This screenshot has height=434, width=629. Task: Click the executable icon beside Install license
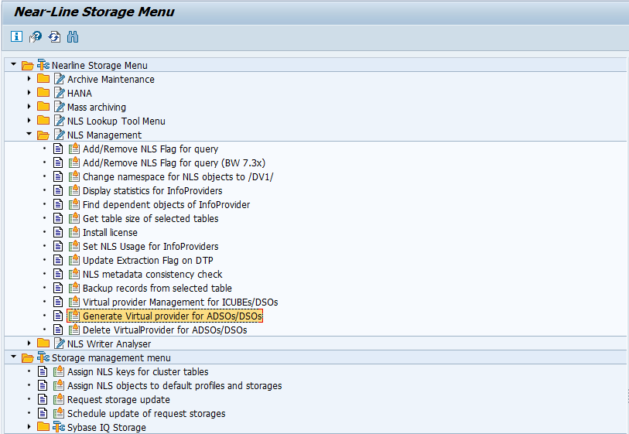point(73,232)
